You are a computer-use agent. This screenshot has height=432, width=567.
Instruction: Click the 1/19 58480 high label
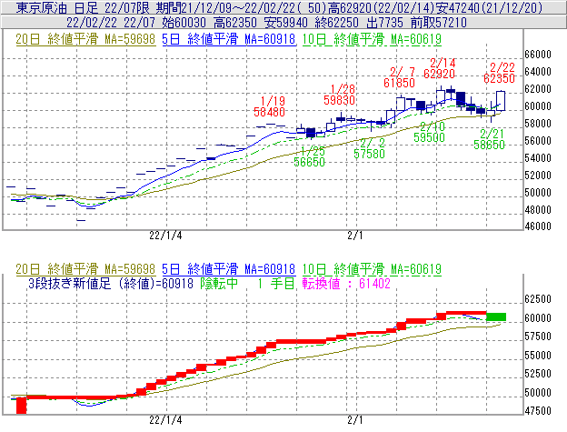[269, 106]
